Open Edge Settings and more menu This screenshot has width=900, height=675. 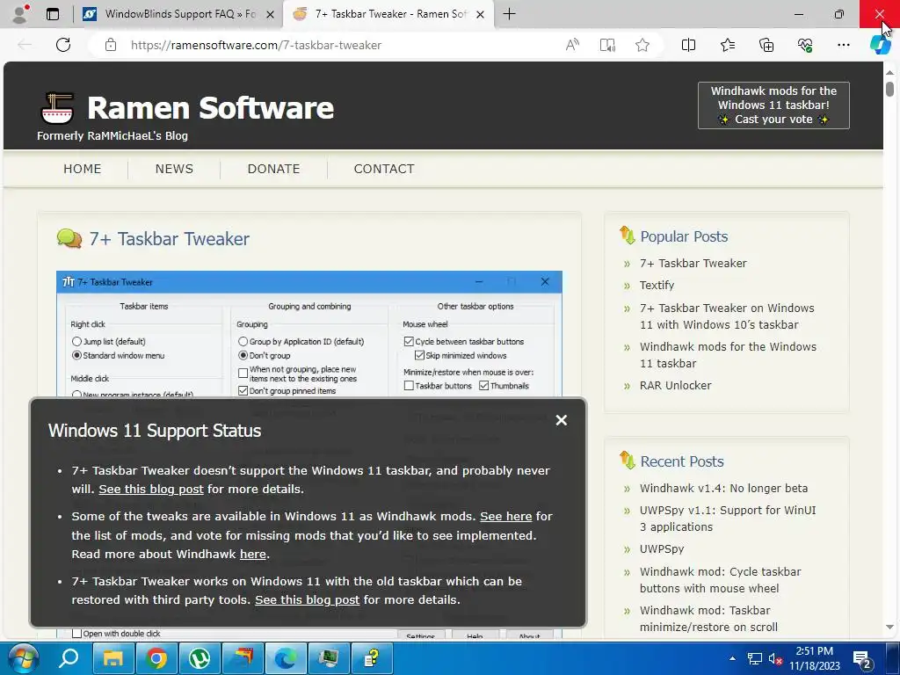click(x=843, y=45)
